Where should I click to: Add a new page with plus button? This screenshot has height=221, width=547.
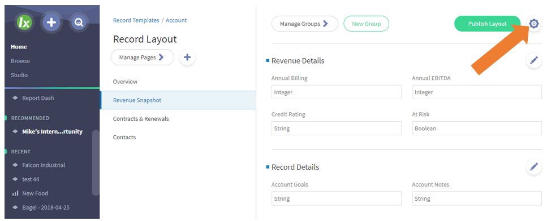coord(187,58)
